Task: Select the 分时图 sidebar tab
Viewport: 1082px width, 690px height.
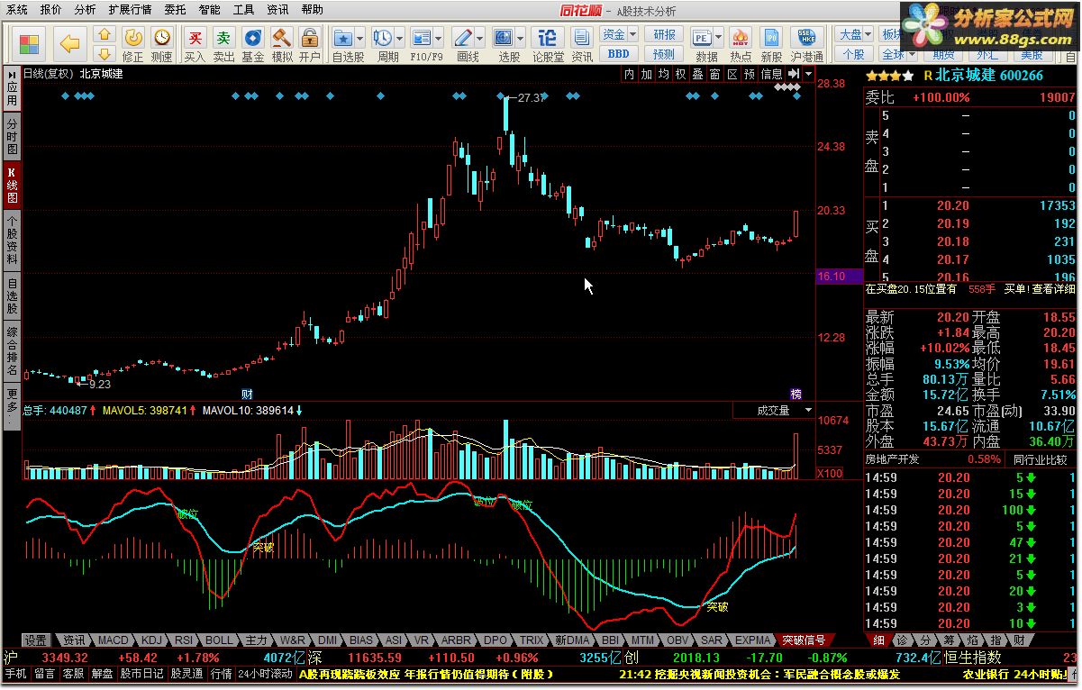Action: [x=12, y=135]
